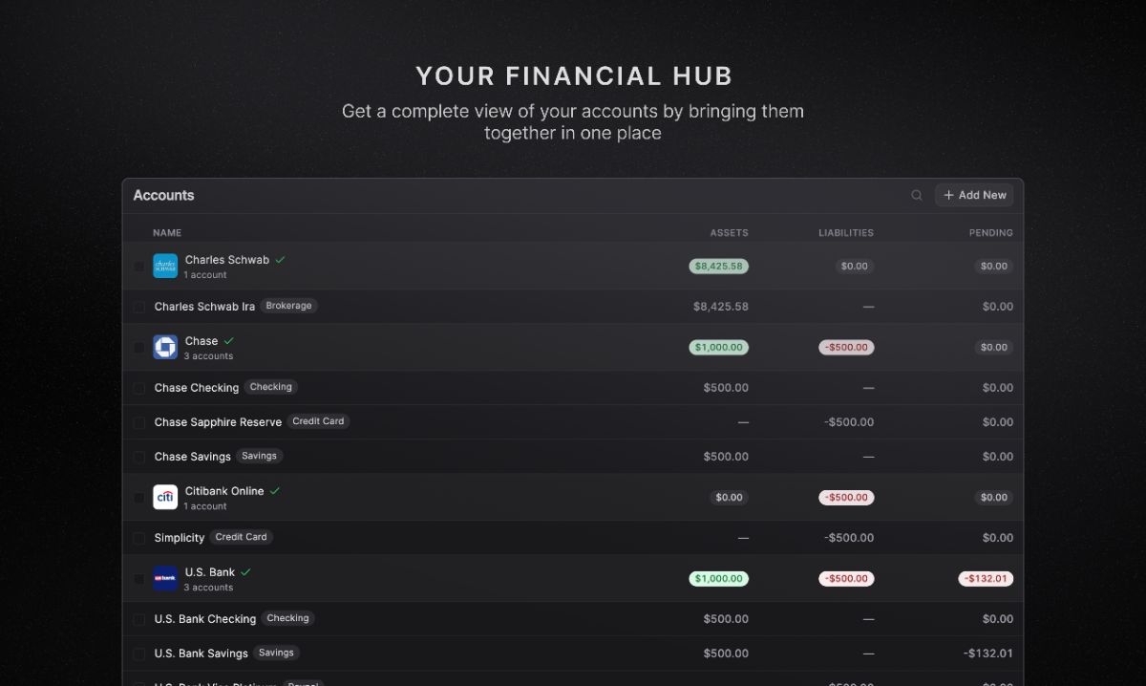Click the Brokerage tag on Charles Schwab Ira
Viewport: 1146px width, 686px height.
coord(288,306)
